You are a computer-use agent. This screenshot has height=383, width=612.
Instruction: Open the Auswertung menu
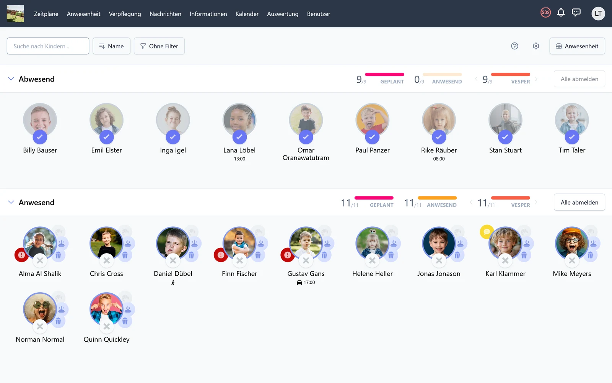click(283, 14)
